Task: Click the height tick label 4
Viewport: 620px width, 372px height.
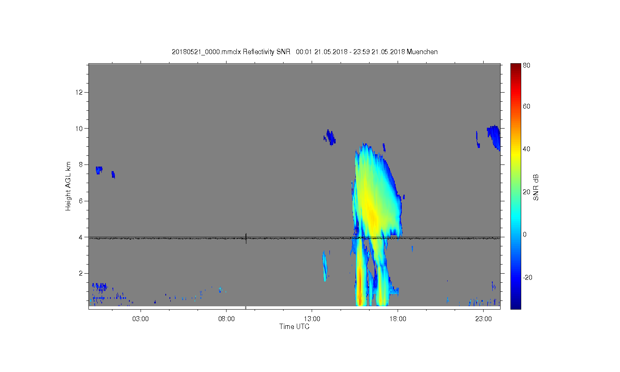Action: click(81, 237)
